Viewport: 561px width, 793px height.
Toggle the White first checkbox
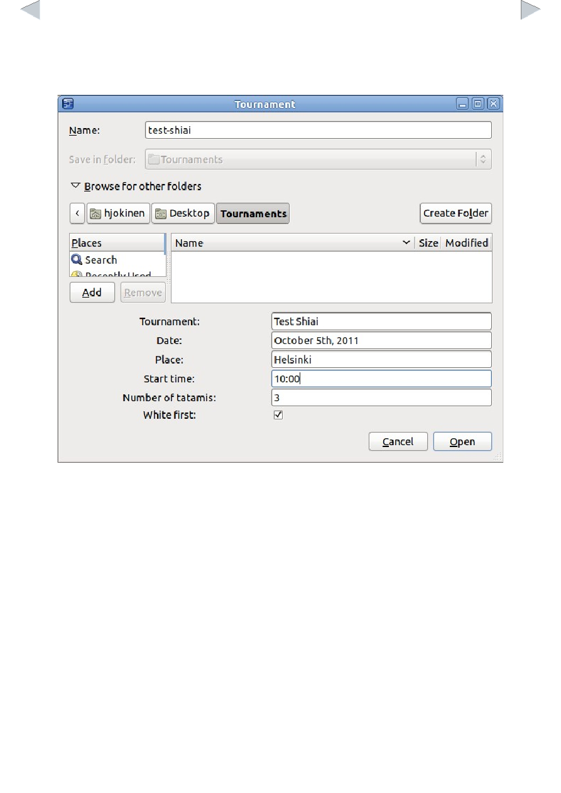click(x=278, y=415)
